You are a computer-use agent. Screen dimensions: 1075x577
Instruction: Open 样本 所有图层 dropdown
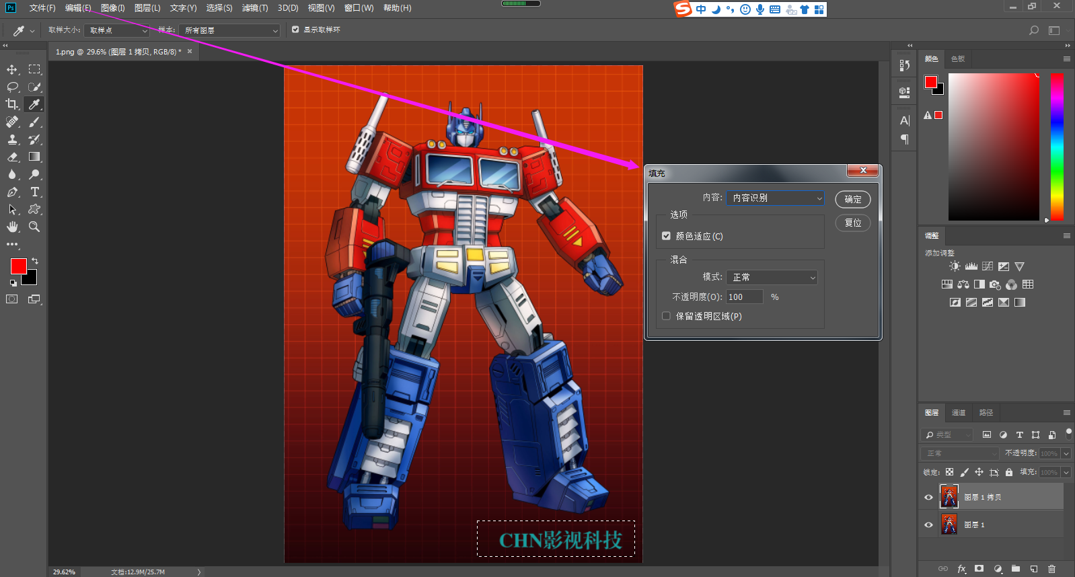click(x=231, y=30)
